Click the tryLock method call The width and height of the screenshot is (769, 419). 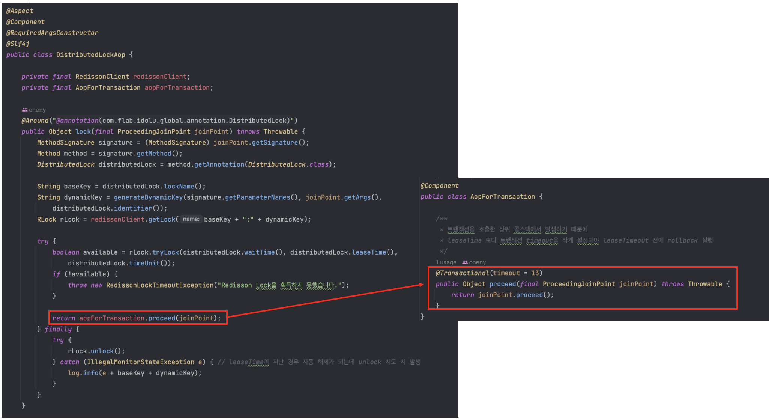pos(165,252)
